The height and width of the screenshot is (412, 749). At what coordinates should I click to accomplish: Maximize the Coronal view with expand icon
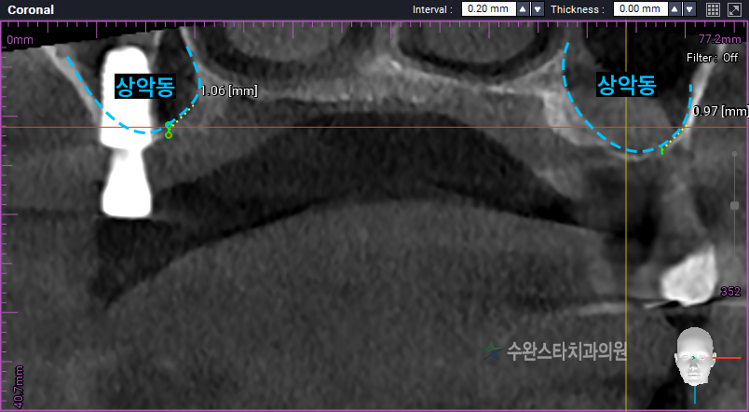coord(734,9)
